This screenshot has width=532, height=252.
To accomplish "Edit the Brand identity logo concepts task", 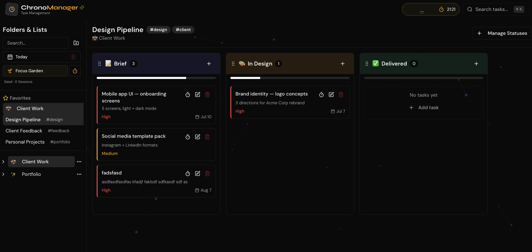I will pos(331,95).
